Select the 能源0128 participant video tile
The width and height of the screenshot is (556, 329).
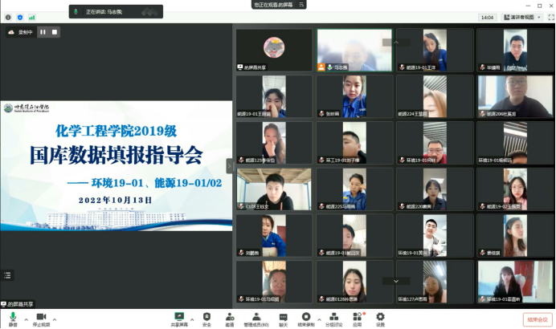pyautogui.click(x=354, y=282)
